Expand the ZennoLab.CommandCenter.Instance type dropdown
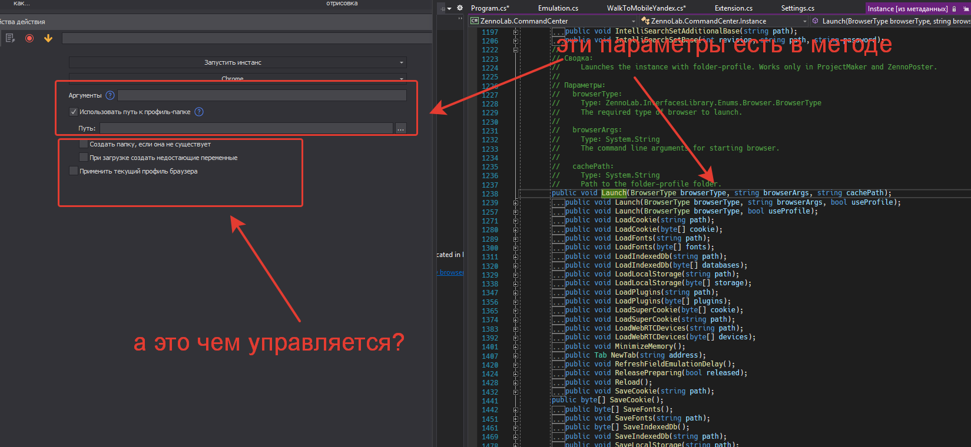The width and height of the screenshot is (971, 447). [804, 21]
